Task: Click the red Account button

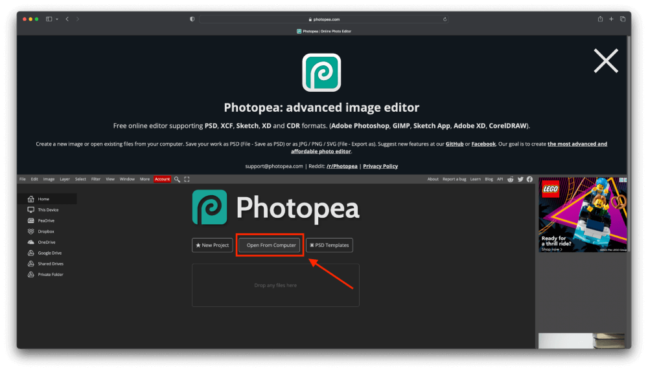Action: click(162, 179)
